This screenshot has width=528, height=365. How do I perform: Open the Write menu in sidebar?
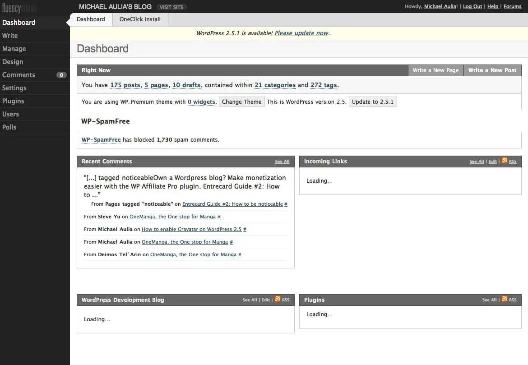pos(35,36)
